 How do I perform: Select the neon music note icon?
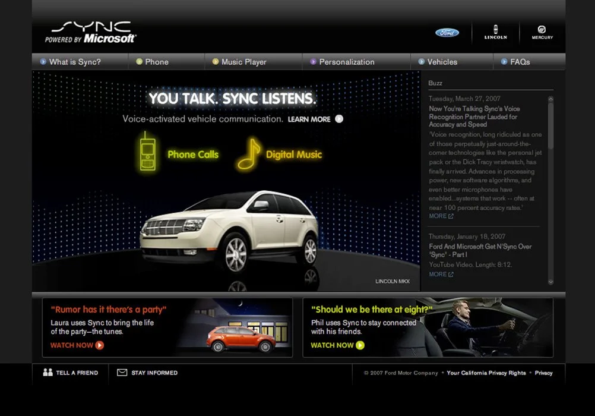tap(249, 154)
